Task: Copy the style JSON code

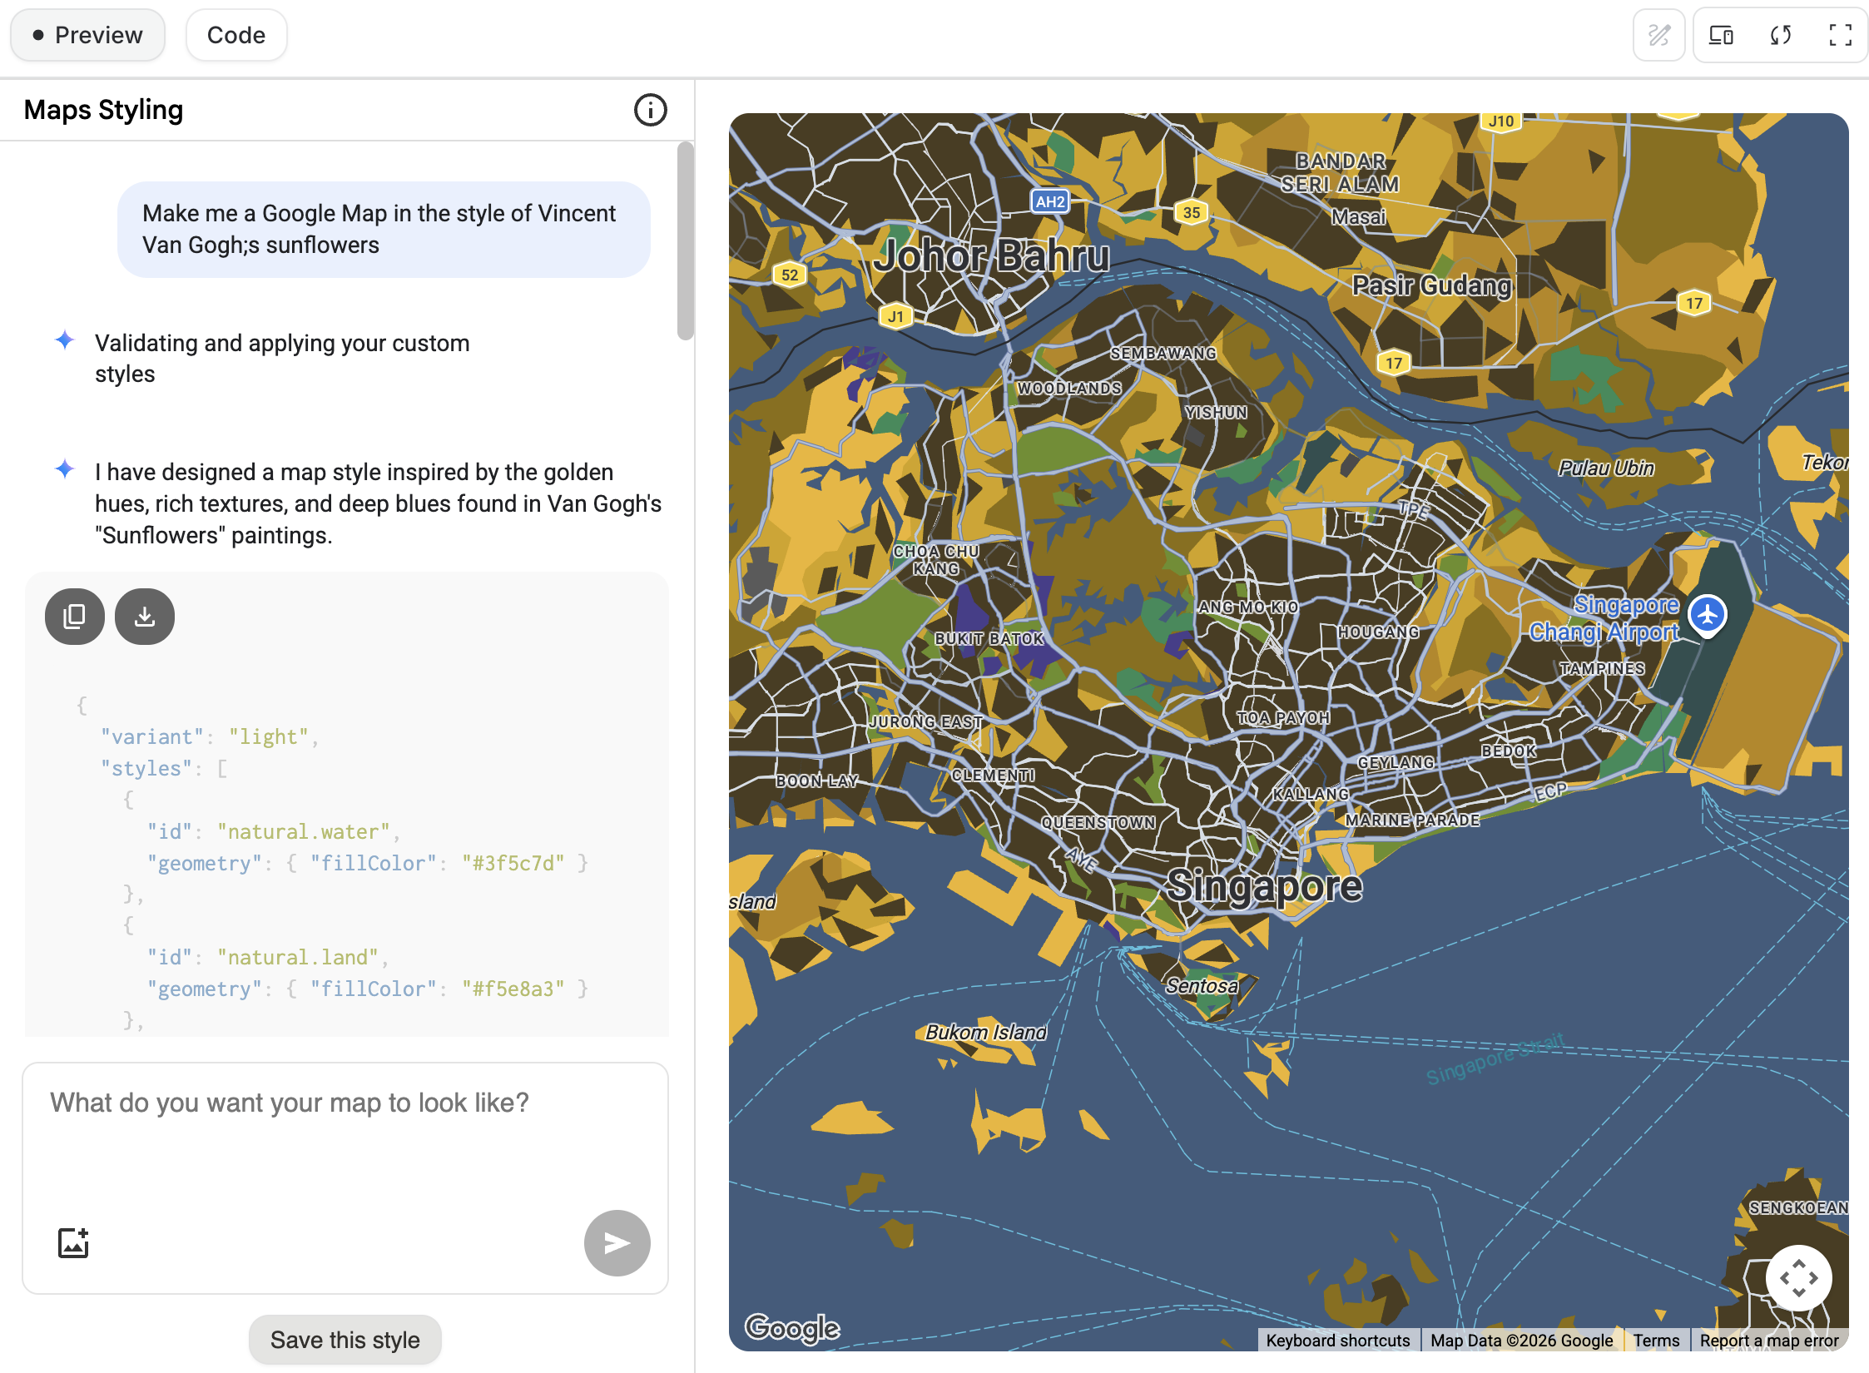Action: tap(75, 617)
